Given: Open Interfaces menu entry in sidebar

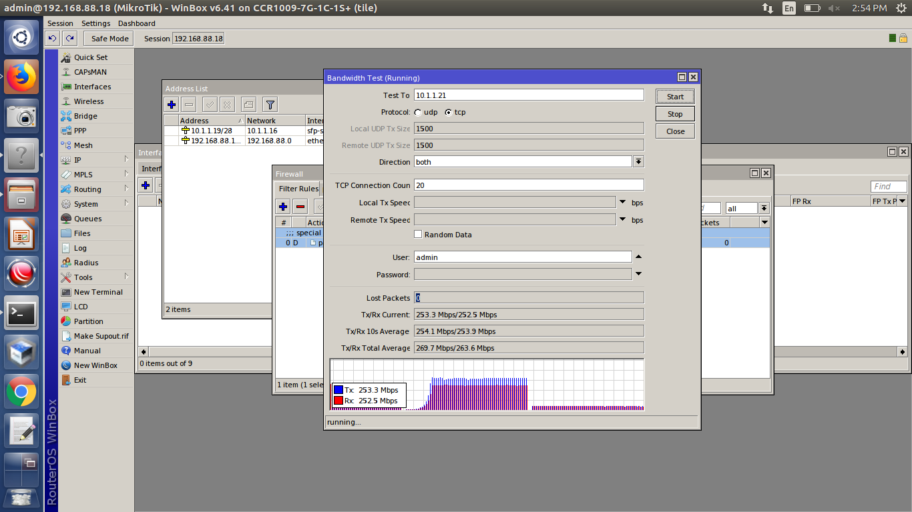Looking at the screenshot, I should point(92,87).
